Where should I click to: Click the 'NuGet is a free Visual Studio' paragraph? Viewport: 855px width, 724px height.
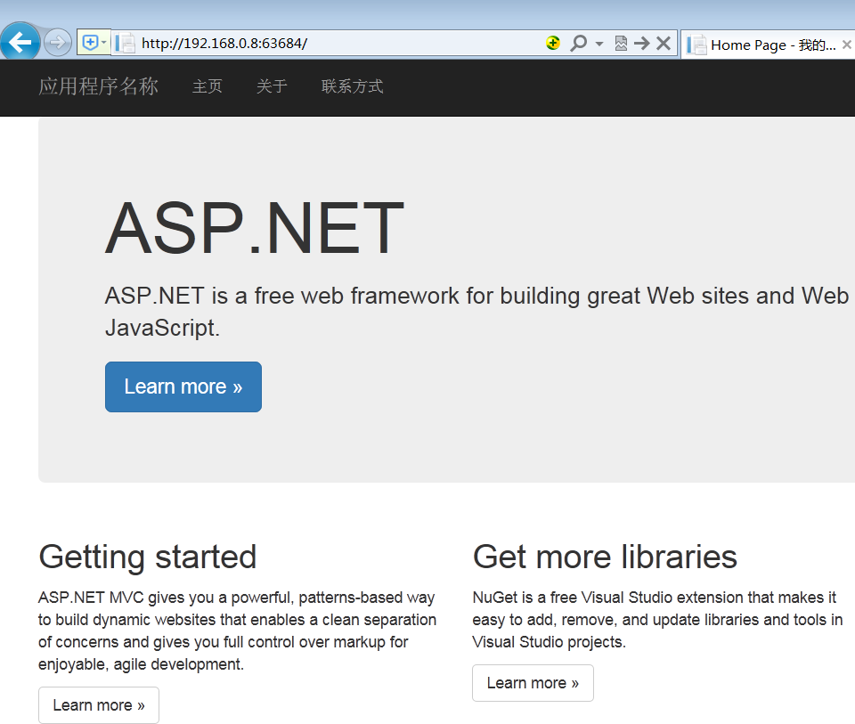[x=657, y=620]
